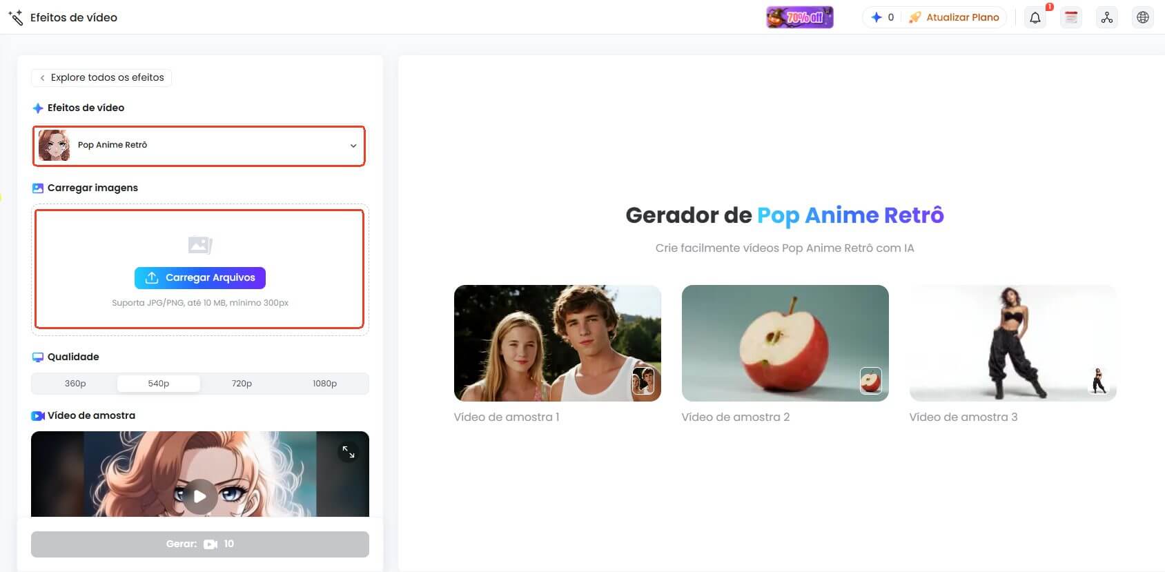Go back via Explore todos os efeitos
Screen dimensions: 1165x572
pyautogui.click(x=101, y=77)
